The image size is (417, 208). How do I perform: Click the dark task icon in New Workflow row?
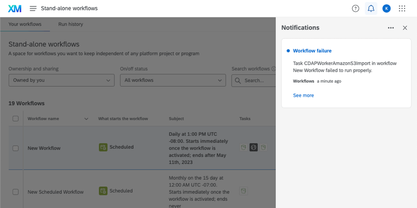253,147
